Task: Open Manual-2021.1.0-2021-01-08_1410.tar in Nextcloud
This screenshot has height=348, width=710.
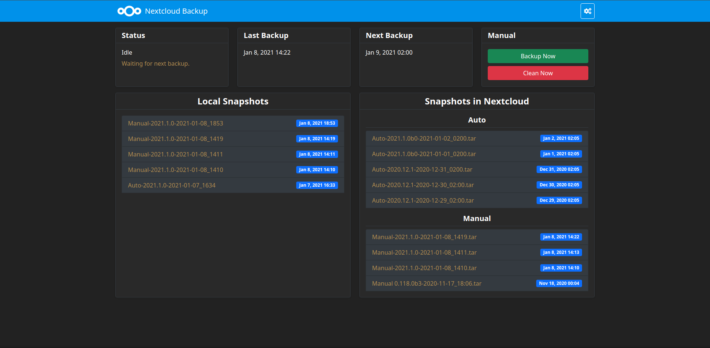Action: coord(477,268)
